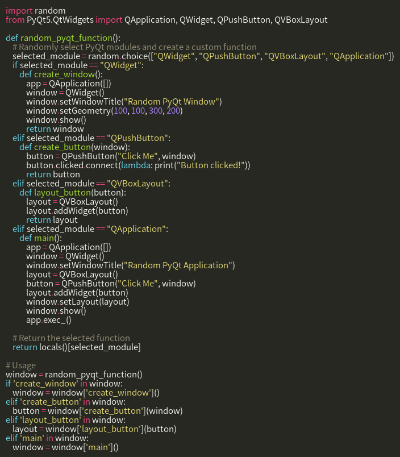Click the line "elif 'main' in window:"

[x=47, y=438]
